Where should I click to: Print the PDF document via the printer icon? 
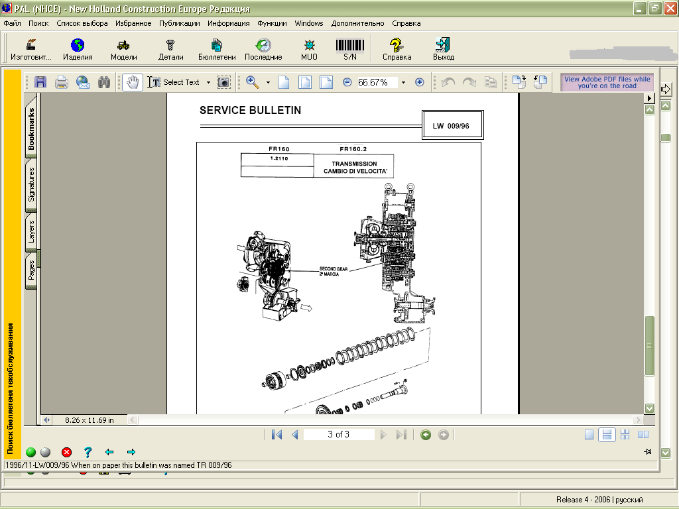(62, 82)
